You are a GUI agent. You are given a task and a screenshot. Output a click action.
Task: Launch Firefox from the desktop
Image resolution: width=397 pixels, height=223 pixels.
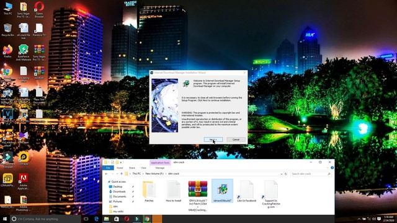[x=7, y=51]
